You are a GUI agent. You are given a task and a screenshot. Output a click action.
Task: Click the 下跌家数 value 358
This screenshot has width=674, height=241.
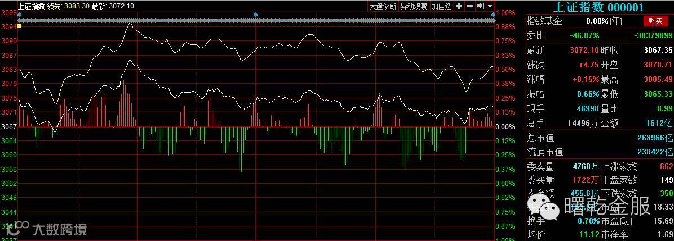666,194
